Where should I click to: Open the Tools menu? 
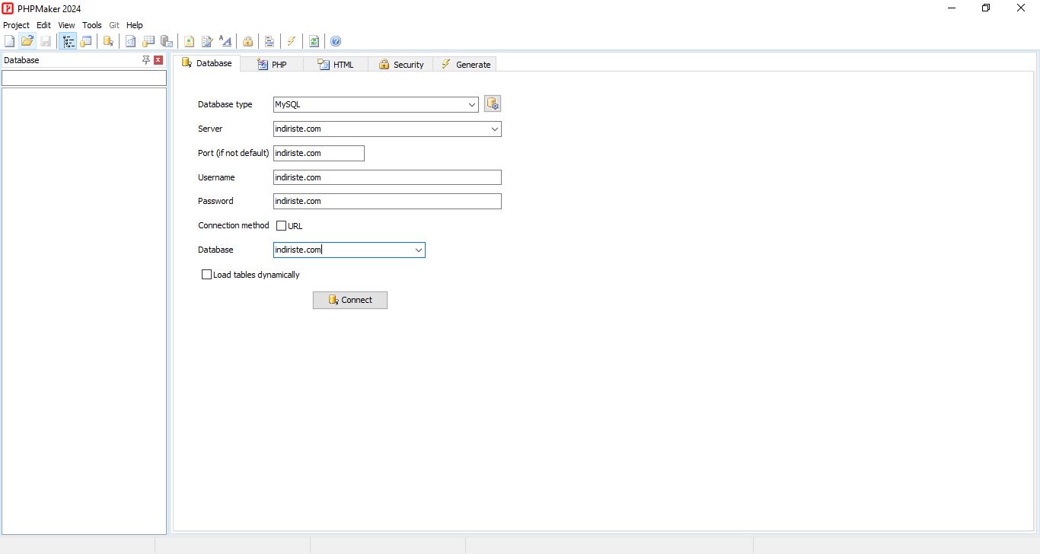coord(91,25)
